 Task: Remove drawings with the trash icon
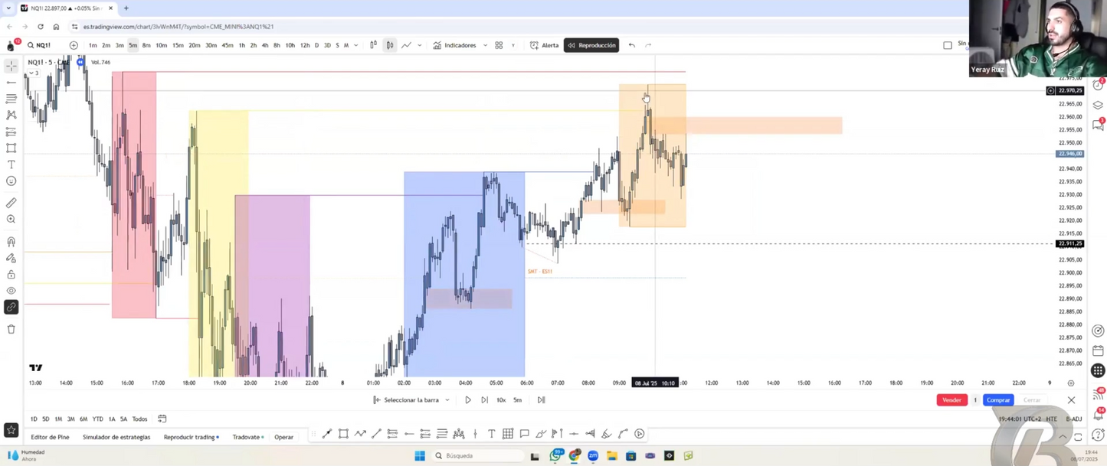[x=11, y=328]
